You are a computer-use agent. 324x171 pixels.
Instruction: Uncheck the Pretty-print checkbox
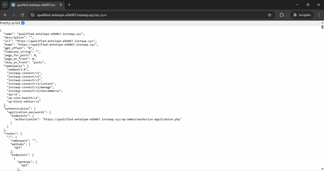click(23, 23)
